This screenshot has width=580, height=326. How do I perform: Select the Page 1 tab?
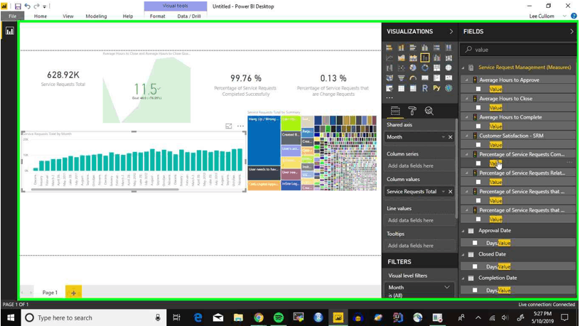pyautogui.click(x=50, y=293)
